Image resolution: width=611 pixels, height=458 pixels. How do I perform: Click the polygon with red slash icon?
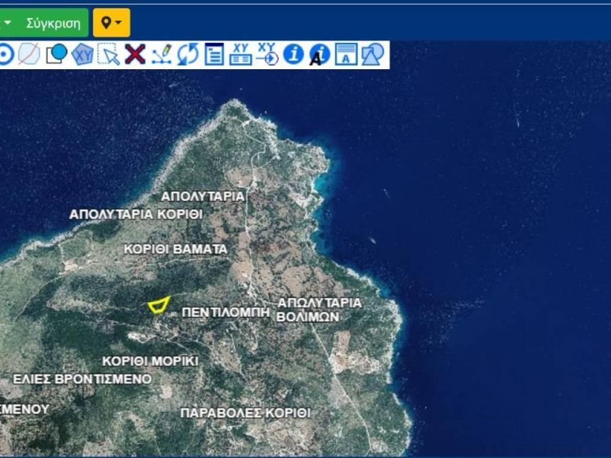pos(29,55)
